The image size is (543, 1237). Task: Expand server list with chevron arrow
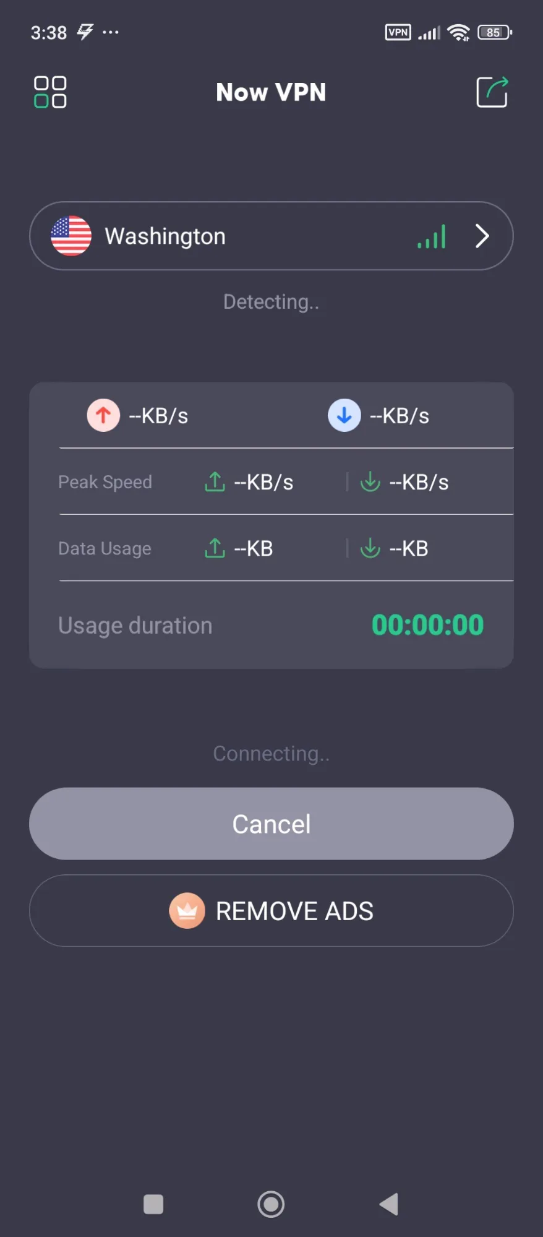pyautogui.click(x=482, y=236)
